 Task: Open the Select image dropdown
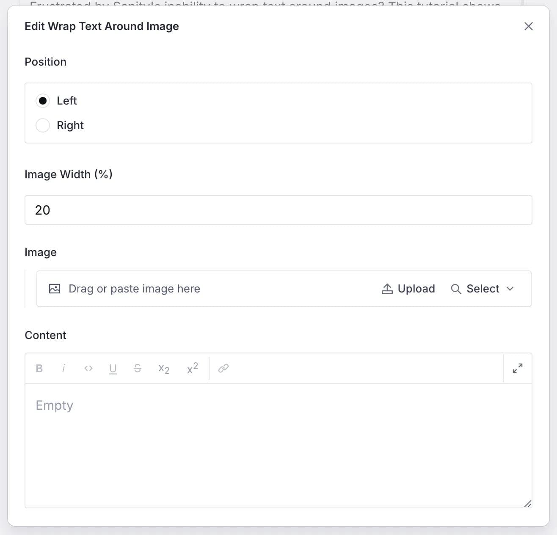pos(483,289)
